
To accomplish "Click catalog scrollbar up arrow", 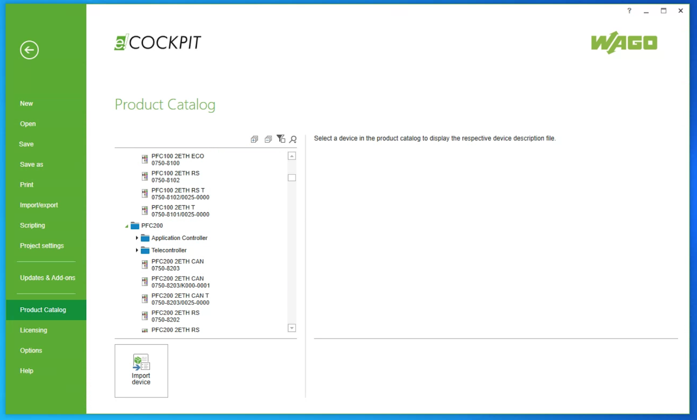I will click(x=292, y=156).
